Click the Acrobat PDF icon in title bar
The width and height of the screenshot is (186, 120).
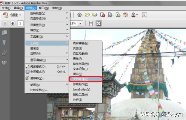point(2,3)
